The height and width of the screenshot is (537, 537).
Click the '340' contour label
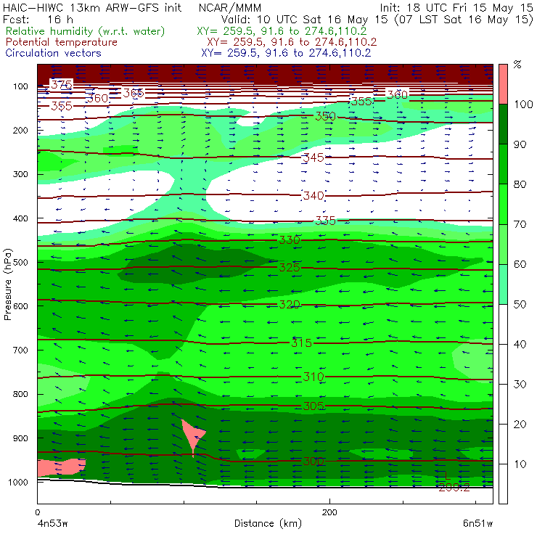click(x=313, y=195)
